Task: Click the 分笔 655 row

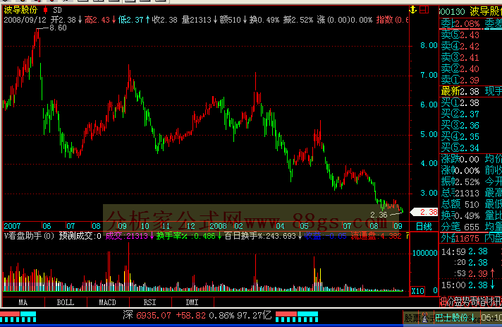Action: point(460,227)
